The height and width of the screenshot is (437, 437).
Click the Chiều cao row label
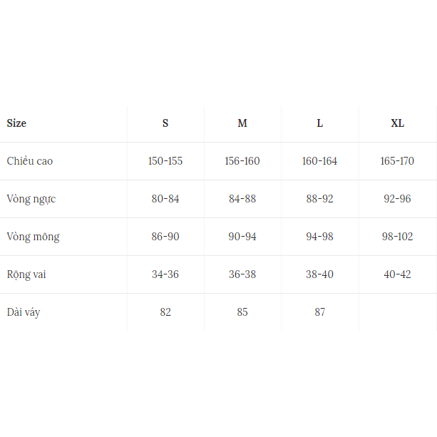click(30, 161)
